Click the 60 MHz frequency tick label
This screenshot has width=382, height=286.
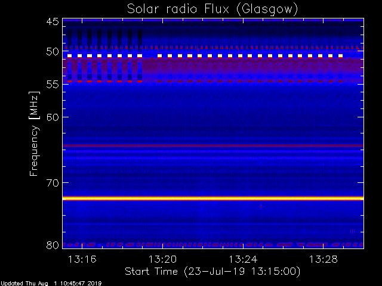53,117
